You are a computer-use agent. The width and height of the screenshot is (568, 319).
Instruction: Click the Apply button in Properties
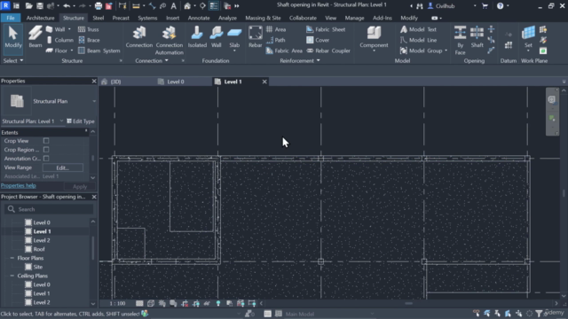click(x=80, y=187)
